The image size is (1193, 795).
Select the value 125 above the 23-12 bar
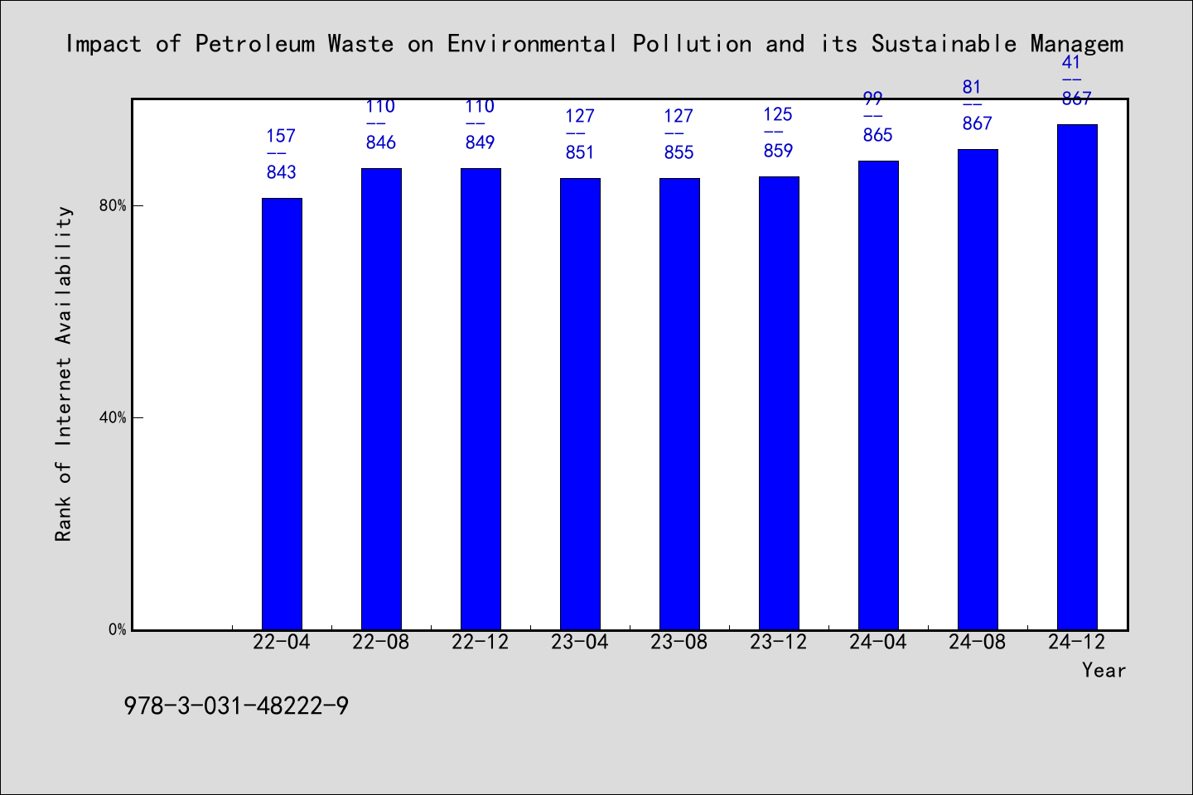point(778,114)
